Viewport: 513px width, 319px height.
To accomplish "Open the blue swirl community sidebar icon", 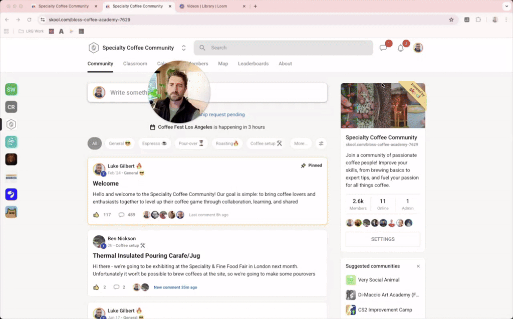I will (11, 194).
